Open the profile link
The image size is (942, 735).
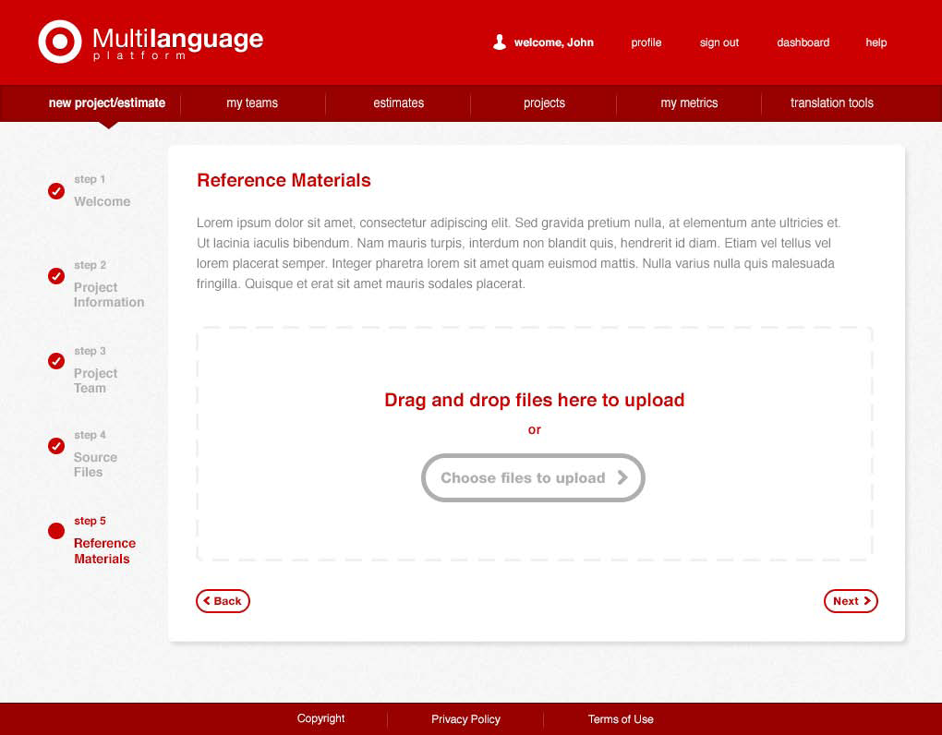pos(646,42)
